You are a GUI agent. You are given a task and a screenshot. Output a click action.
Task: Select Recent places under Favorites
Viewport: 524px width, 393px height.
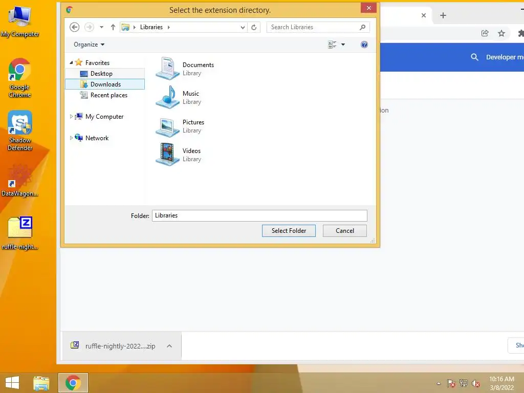tap(105, 95)
